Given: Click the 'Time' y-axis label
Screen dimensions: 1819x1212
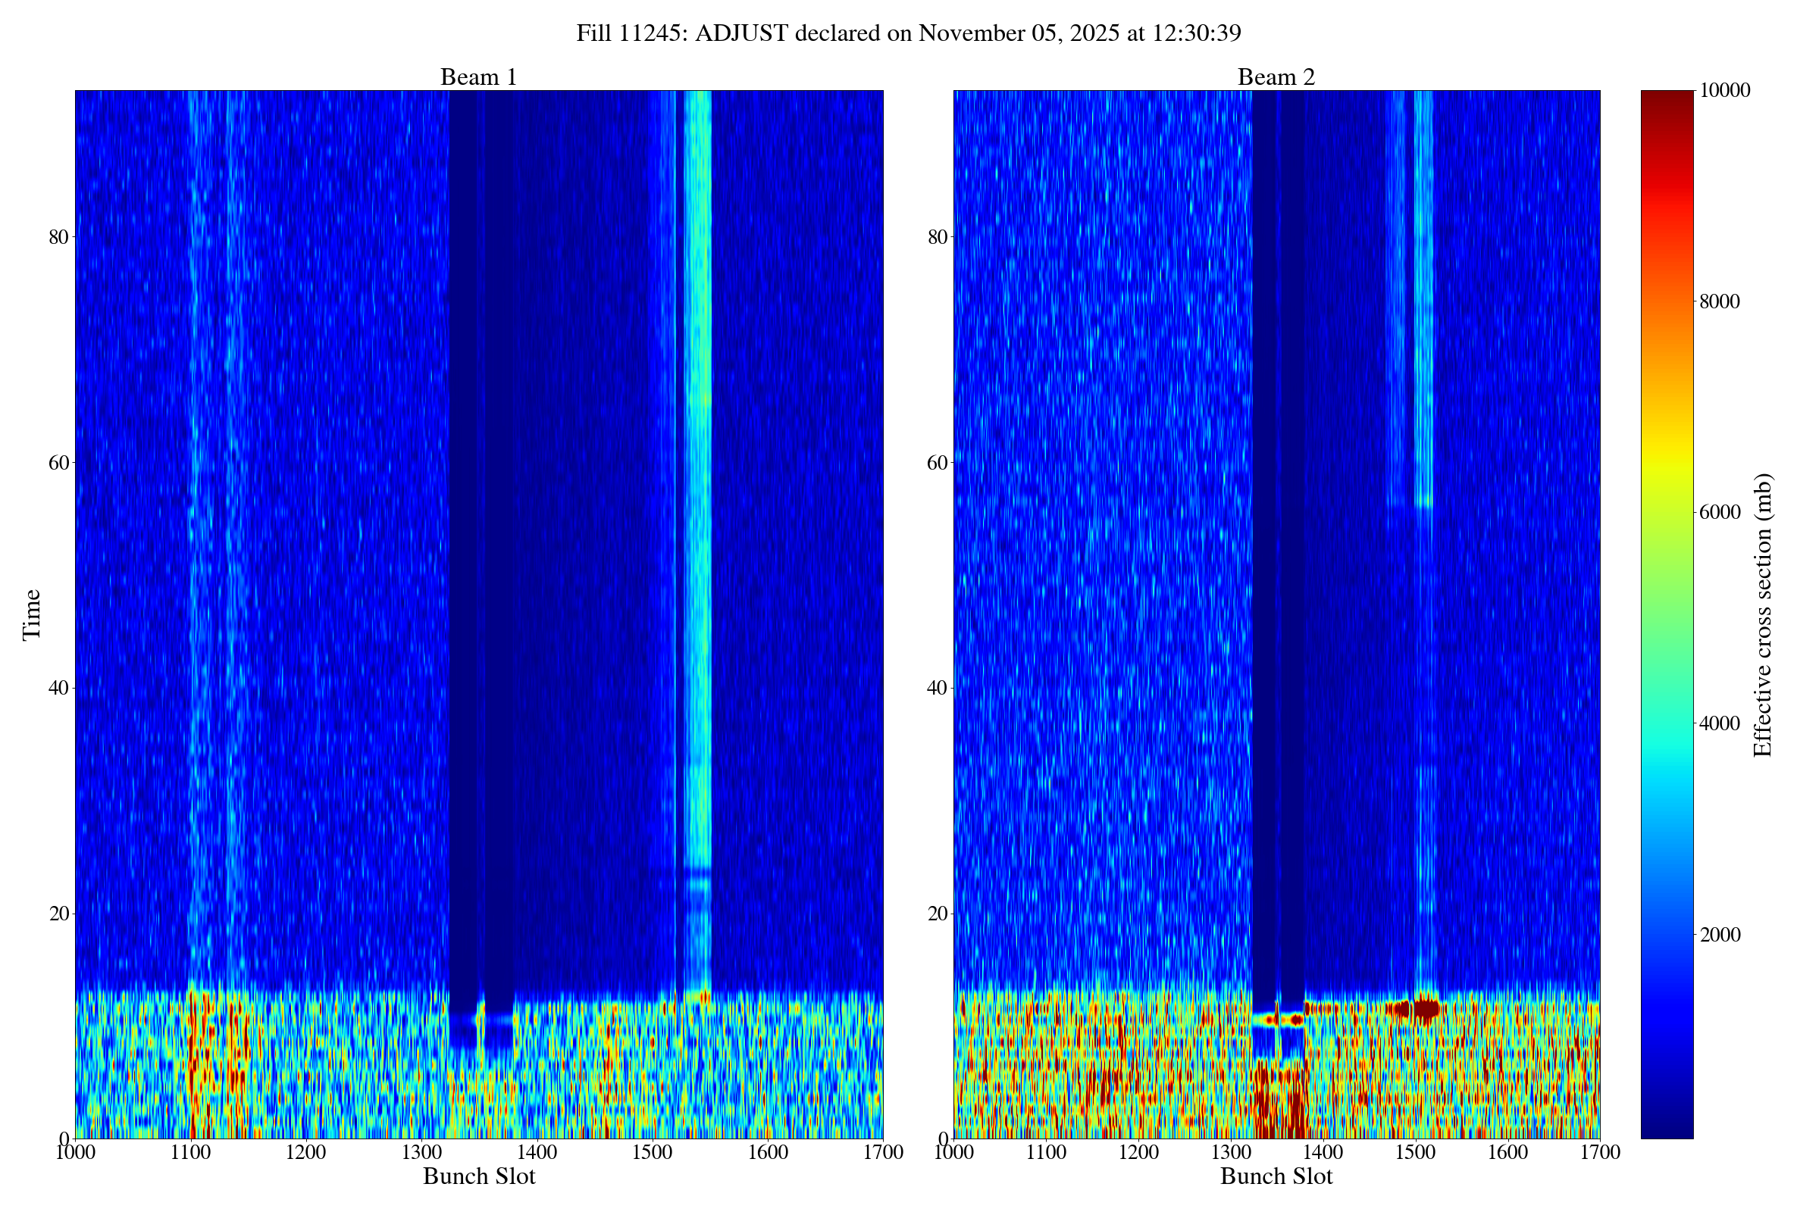Looking at the screenshot, I should (32, 614).
